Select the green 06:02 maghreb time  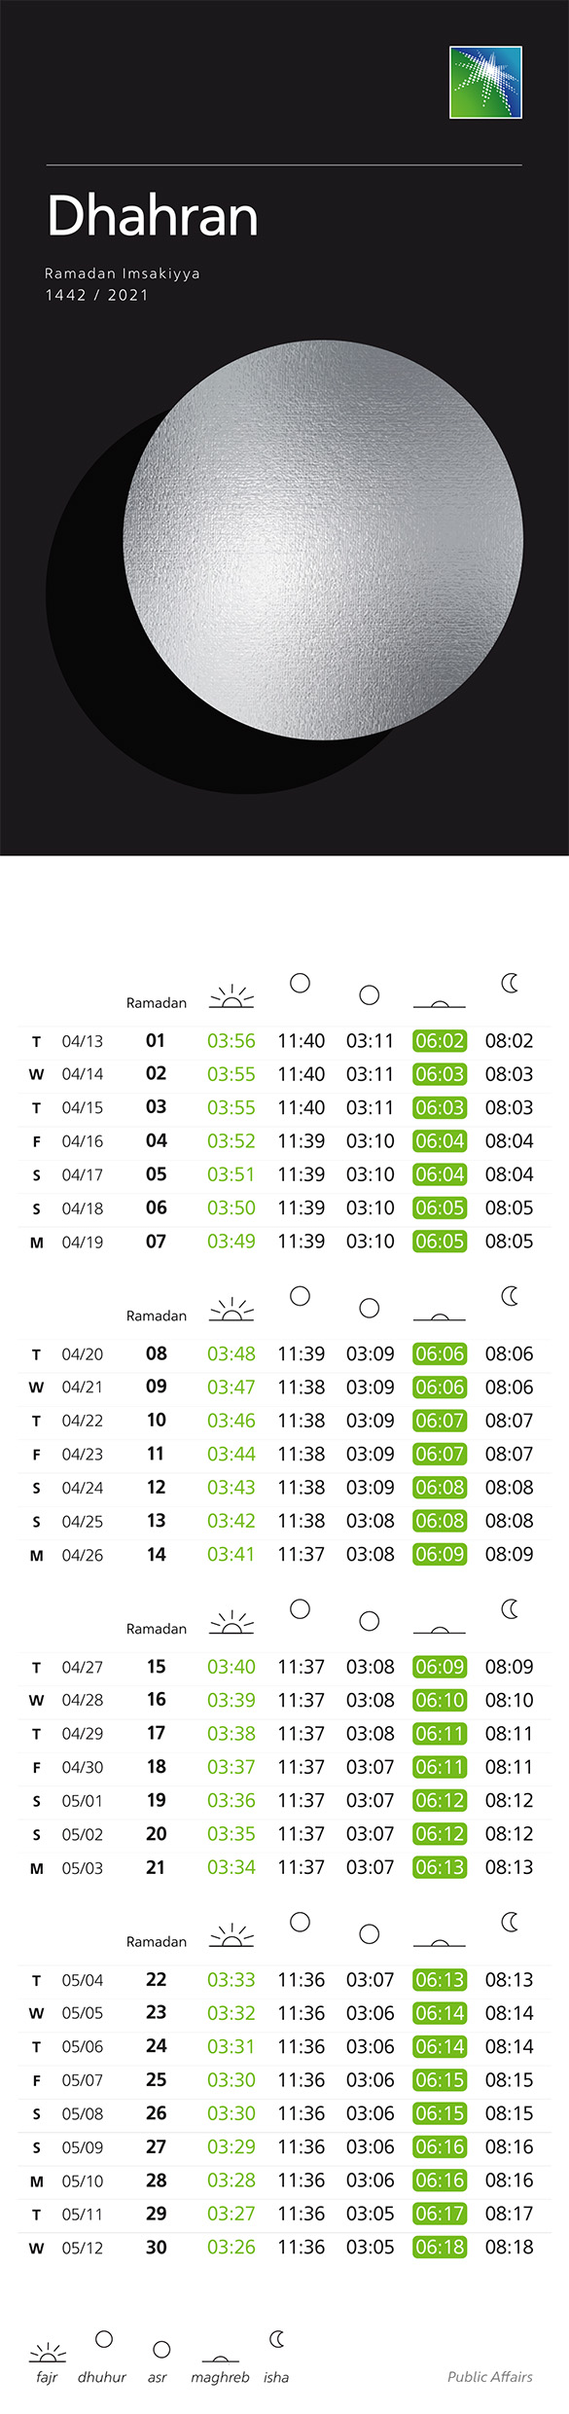(x=440, y=1041)
